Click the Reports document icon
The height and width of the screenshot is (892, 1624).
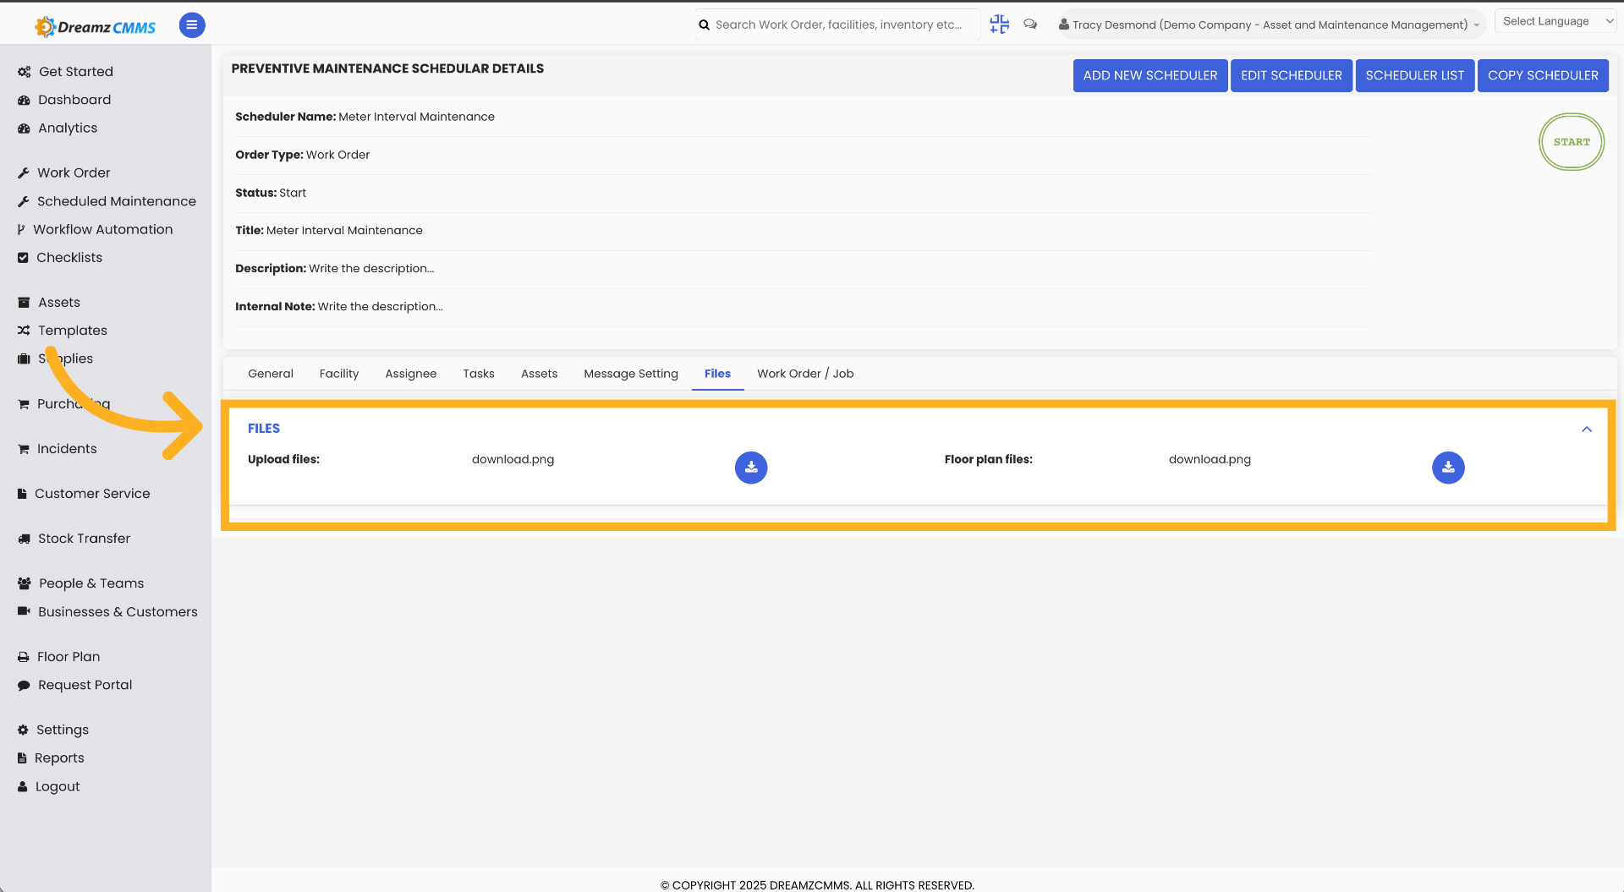click(x=22, y=758)
